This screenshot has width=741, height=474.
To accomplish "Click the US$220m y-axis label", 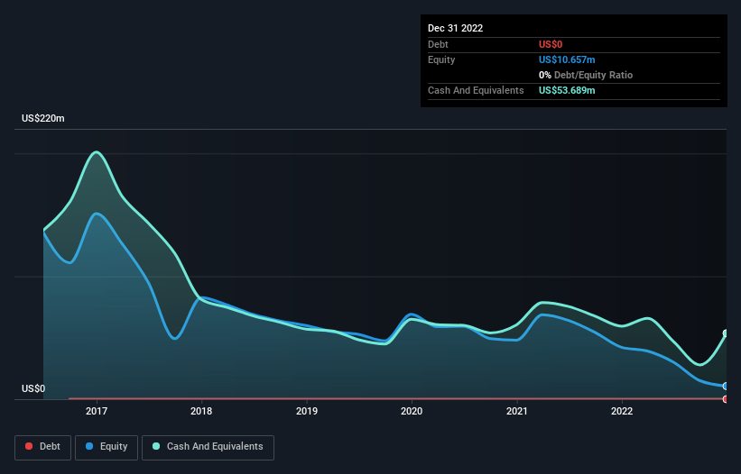I will [x=43, y=118].
